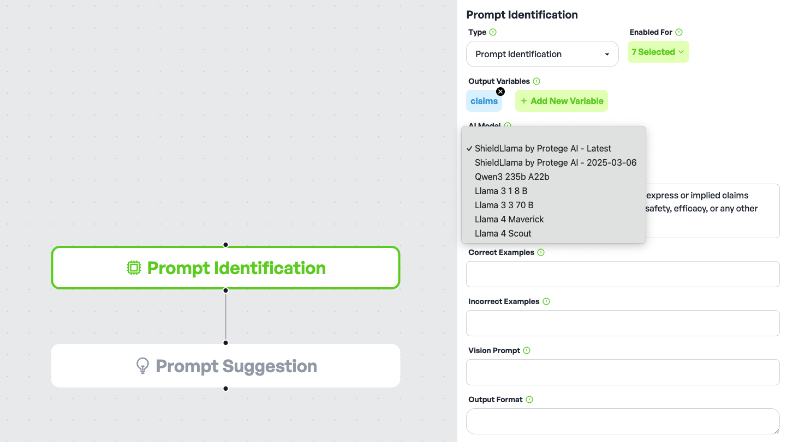
Task: Select ShieldLlama by Protege AI - Latest option
Action: [542, 148]
